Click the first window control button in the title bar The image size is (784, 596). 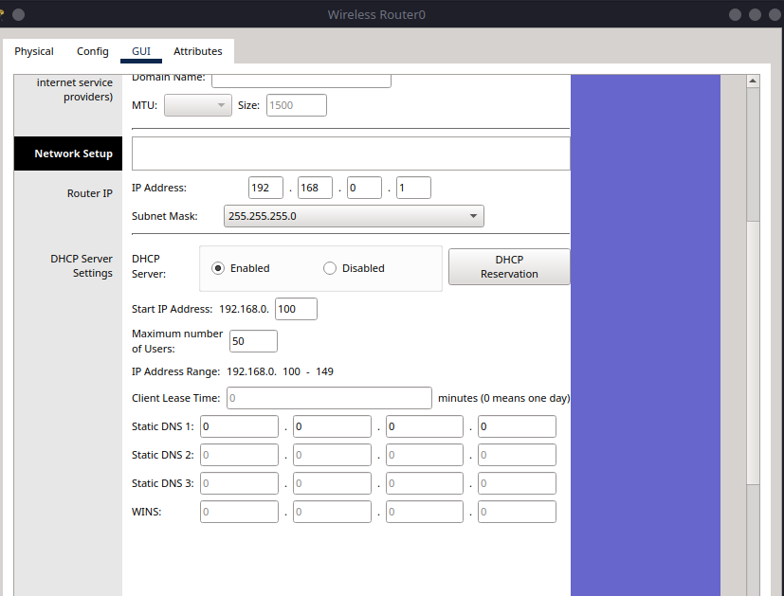(735, 14)
